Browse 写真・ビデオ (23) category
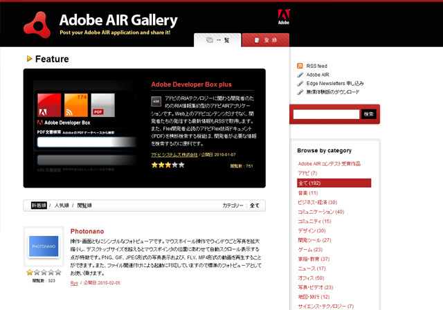 [316, 287]
